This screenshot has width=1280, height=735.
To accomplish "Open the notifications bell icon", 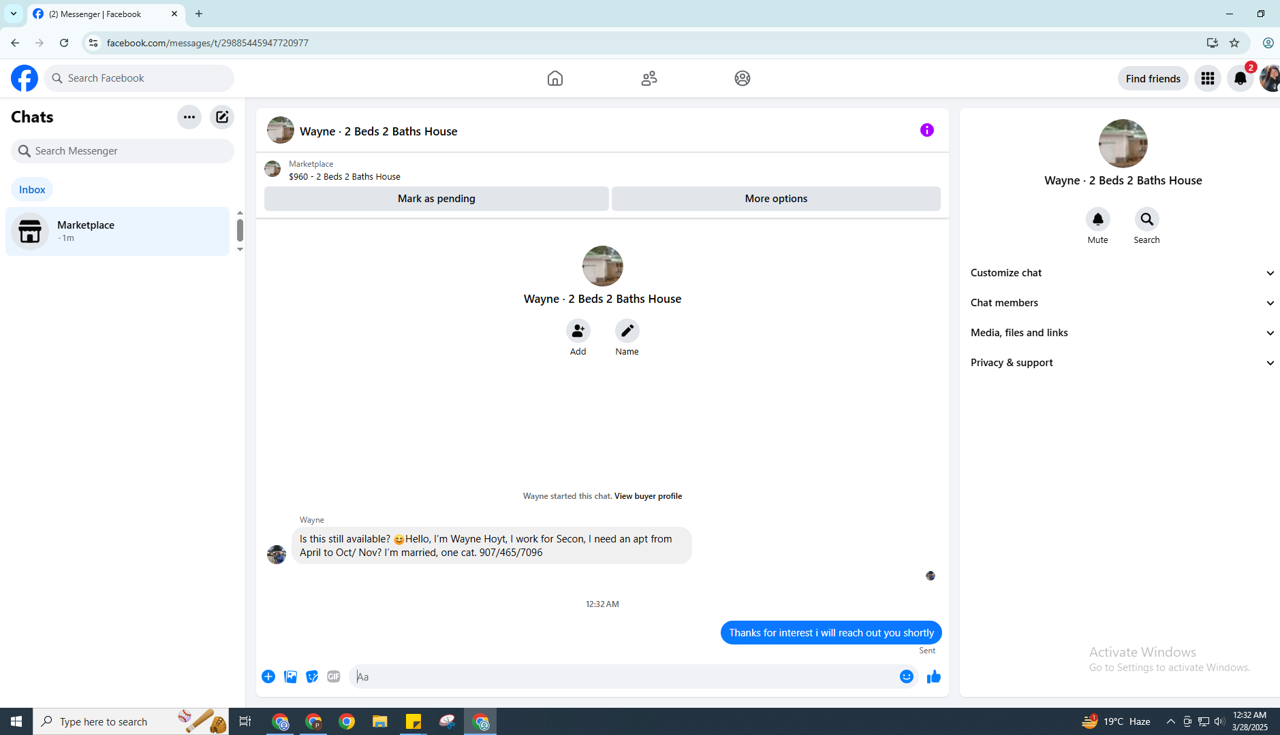I will [1240, 78].
